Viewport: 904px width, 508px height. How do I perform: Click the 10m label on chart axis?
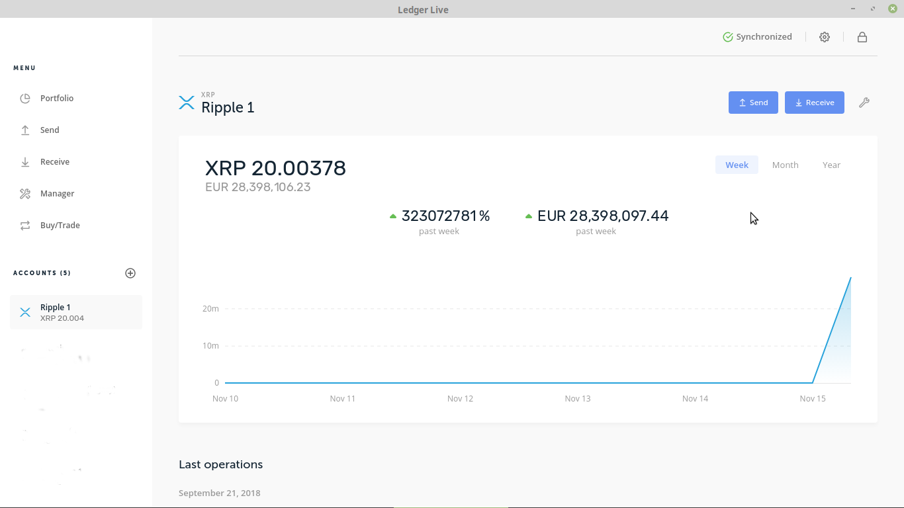pyautogui.click(x=211, y=346)
